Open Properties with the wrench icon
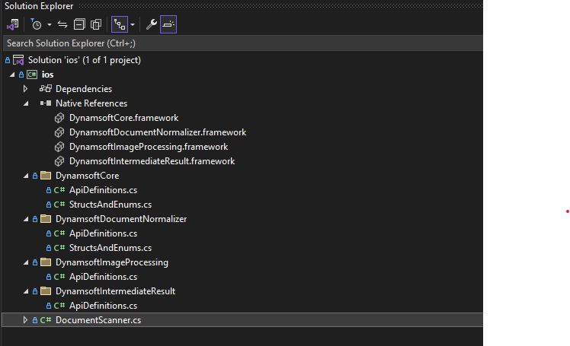Screen dimensions: 570x346 click(151, 24)
